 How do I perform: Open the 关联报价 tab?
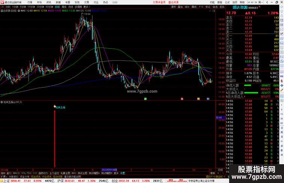(x=14, y=177)
